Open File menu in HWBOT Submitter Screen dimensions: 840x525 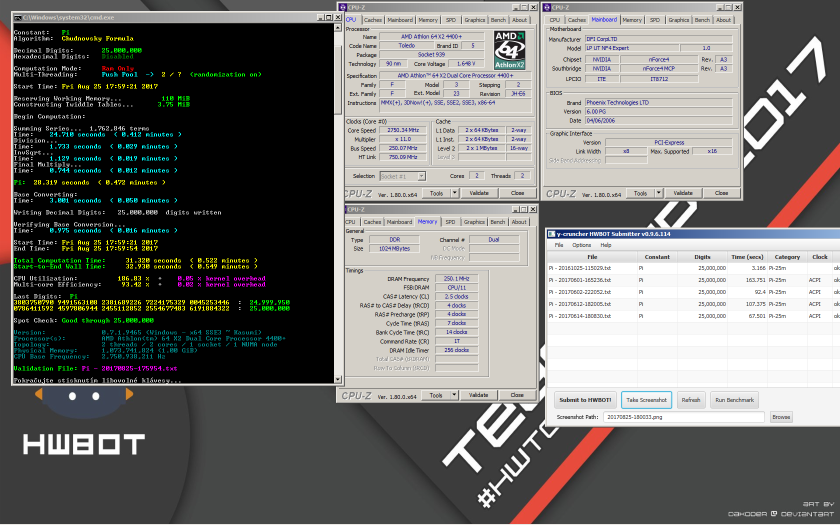click(x=558, y=245)
